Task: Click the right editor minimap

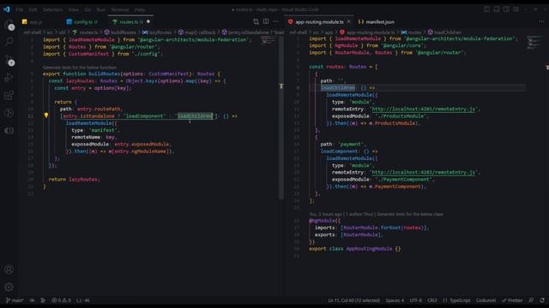Action: pos(534,42)
